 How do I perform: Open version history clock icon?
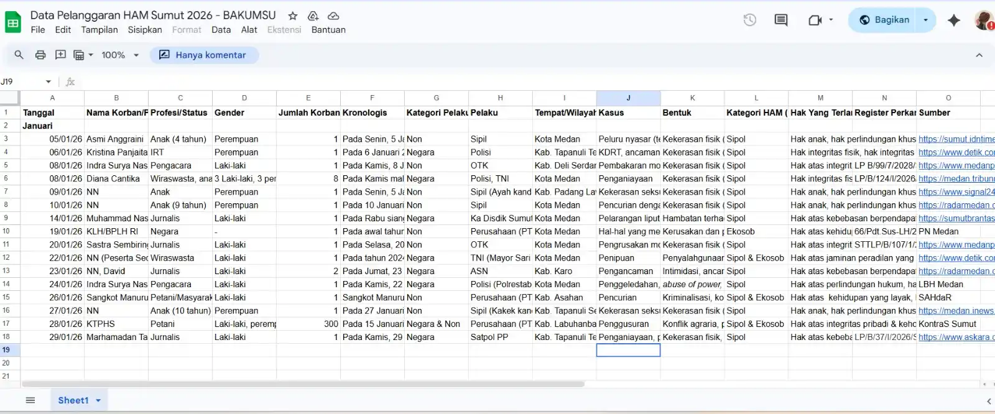point(749,20)
